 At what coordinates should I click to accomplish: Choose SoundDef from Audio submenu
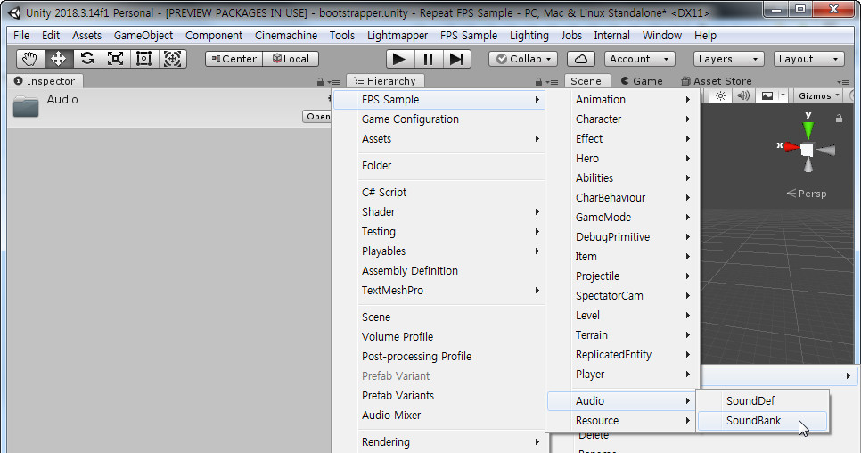762,401
